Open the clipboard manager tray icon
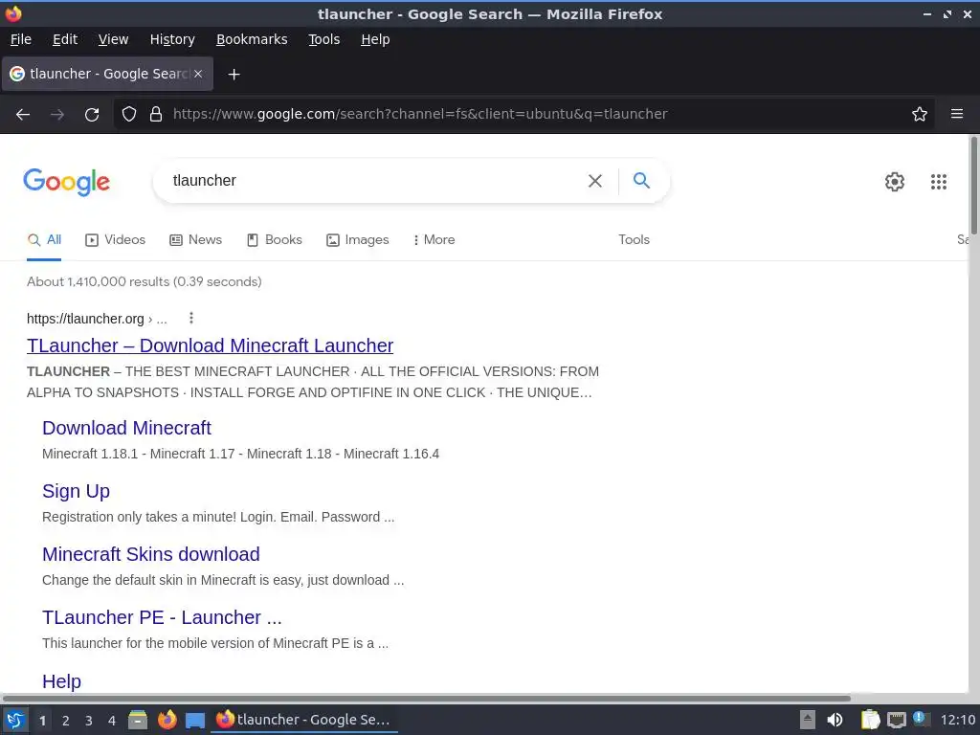The height and width of the screenshot is (735, 980). (x=870, y=720)
